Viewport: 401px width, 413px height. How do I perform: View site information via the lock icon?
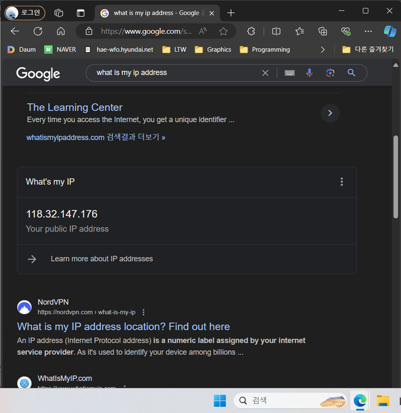(89, 31)
